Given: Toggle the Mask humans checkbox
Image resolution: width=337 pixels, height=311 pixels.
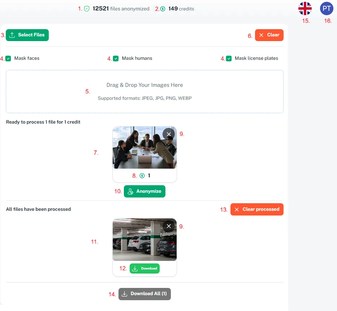Looking at the screenshot, I should (x=116, y=58).
